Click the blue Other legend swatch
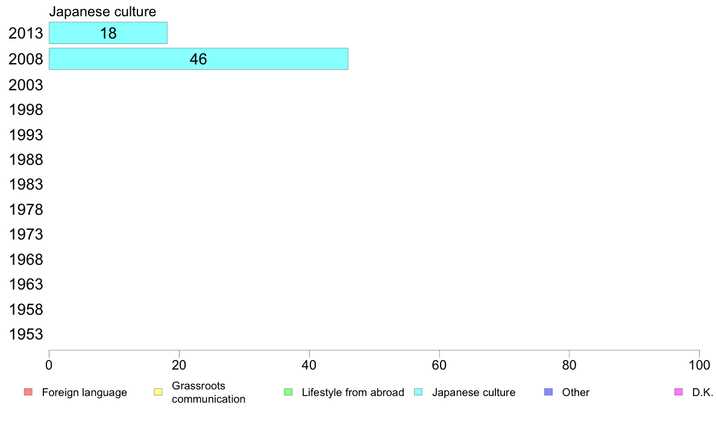This screenshot has width=716, height=443. tap(548, 392)
